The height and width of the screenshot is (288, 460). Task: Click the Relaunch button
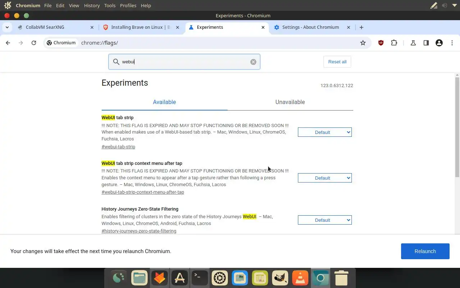tap(425, 251)
